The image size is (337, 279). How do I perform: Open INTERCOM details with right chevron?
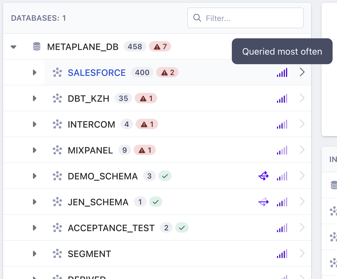coord(302,124)
